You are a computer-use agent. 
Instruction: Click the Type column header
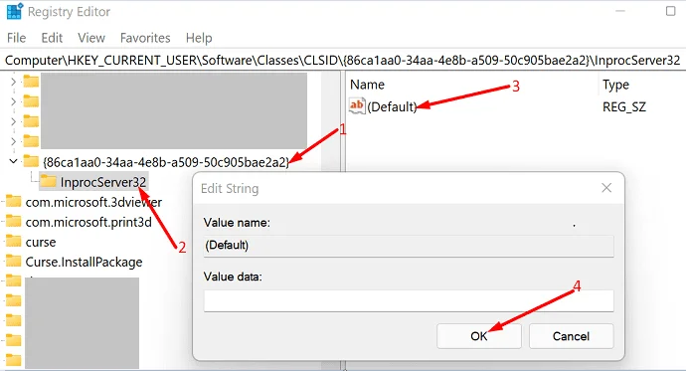[x=616, y=85]
